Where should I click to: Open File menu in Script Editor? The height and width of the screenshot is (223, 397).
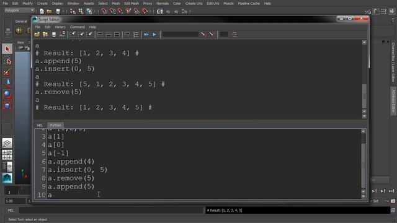pos(37,27)
